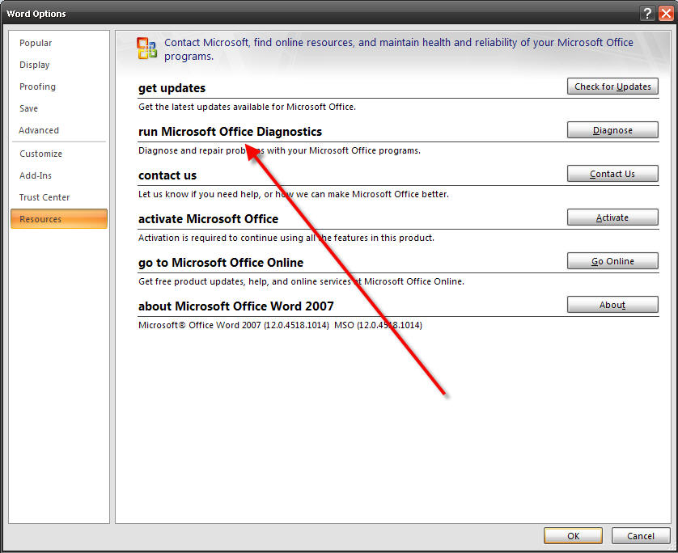Open Office Online with Go Online

click(x=612, y=261)
